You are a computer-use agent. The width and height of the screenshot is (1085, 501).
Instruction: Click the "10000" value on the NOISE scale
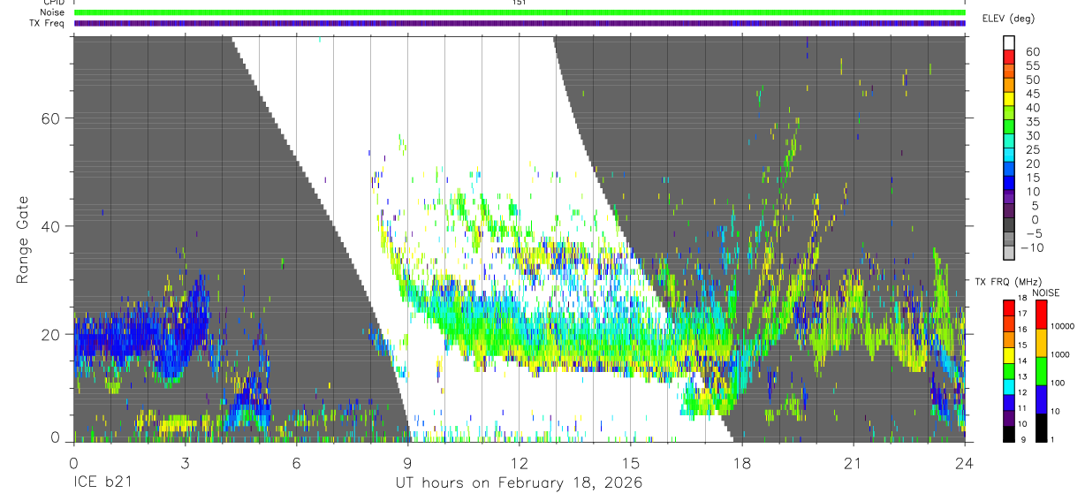pos(1064,326)
